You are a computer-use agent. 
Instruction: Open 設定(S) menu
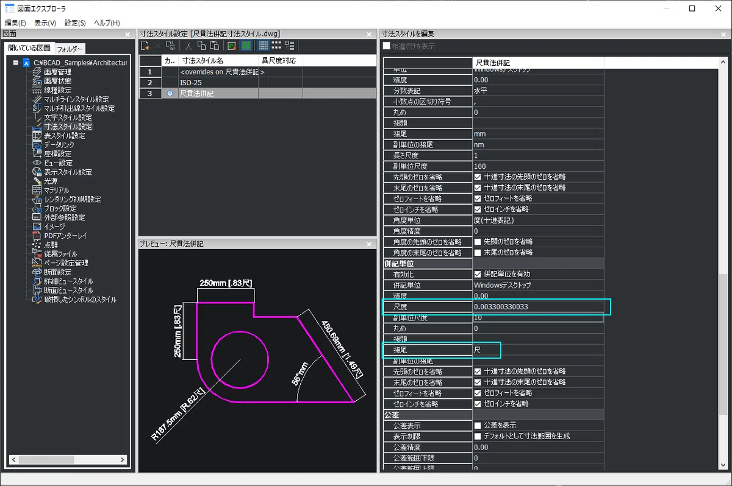tap(75, 23)
